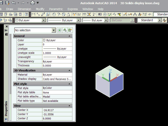
Task: Open lineweight control ByLayer dropdown arrow
Action: (106, 20)
